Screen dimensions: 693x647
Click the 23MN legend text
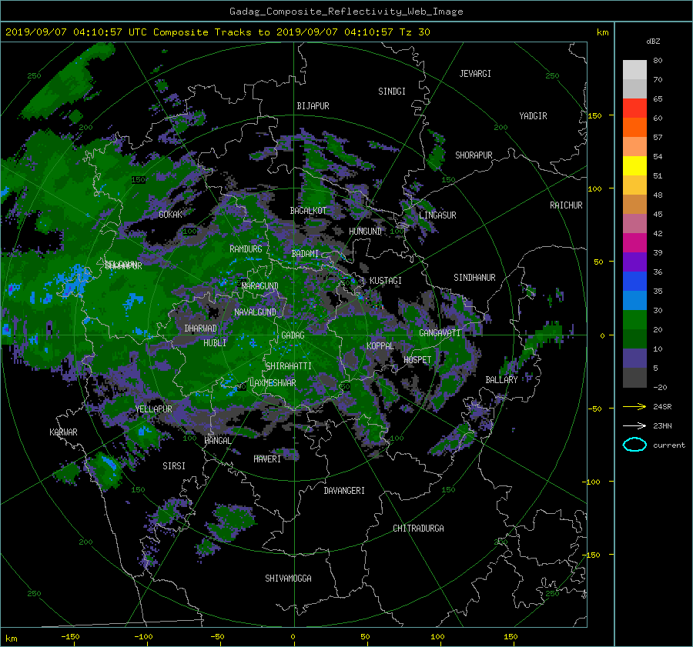(x=662, y=425)
